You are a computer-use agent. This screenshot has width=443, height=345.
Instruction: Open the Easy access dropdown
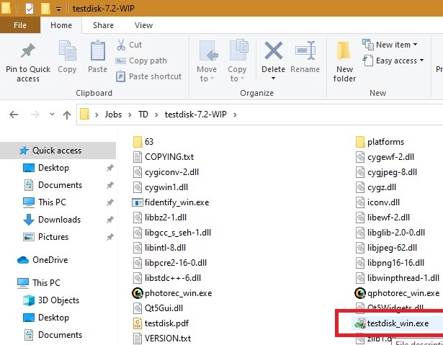[393, 61]
